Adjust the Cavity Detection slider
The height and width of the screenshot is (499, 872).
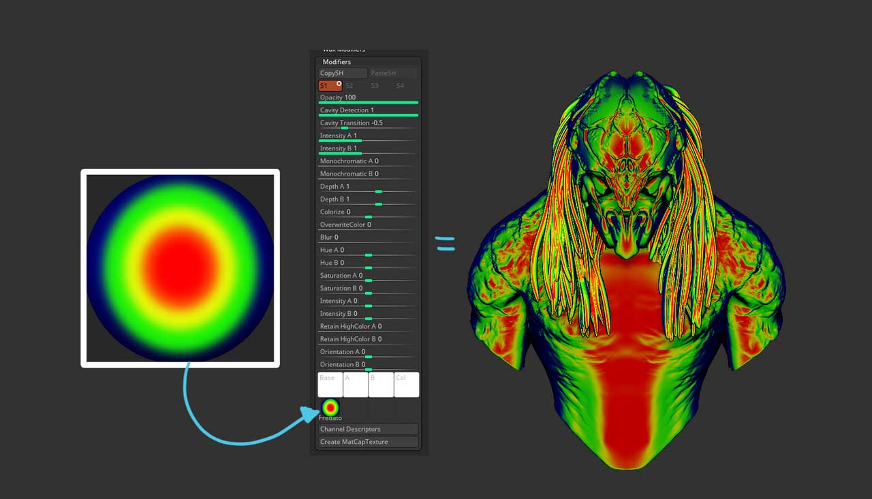click(x=369, y=111)
